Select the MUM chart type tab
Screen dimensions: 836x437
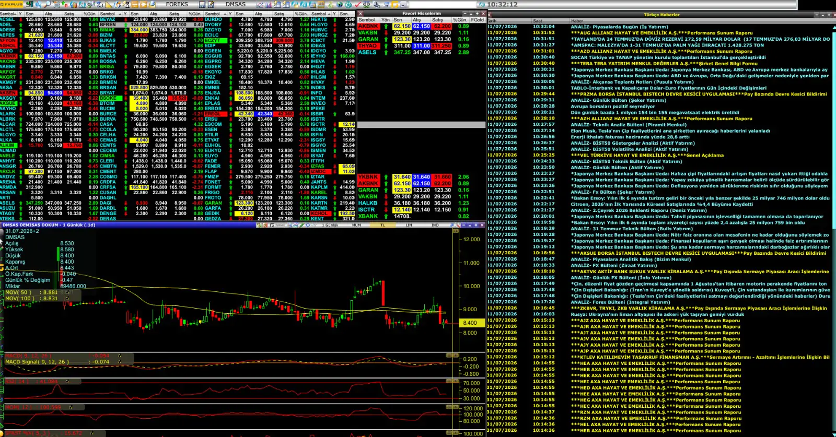(x=356, y=225)
